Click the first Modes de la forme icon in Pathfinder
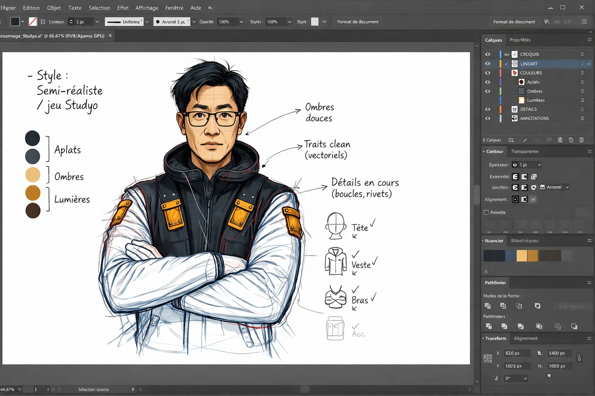 pos(487,306)
